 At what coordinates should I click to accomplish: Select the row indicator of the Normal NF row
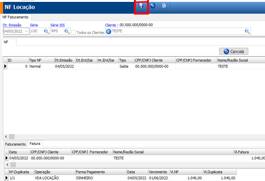tap(5, 66)
